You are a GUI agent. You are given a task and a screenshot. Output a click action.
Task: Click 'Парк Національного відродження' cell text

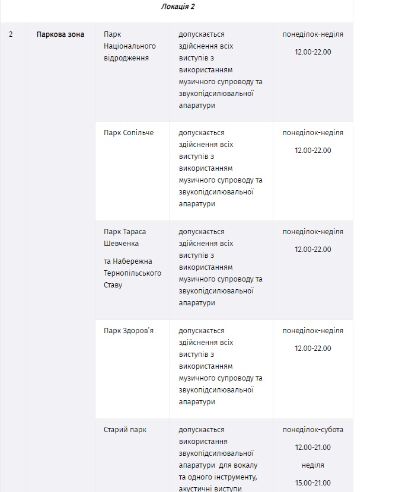click(130, 46)
